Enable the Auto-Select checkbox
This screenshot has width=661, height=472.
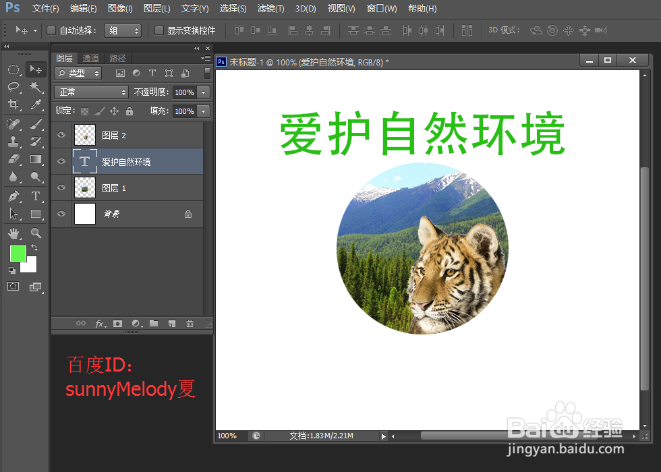(51, 30)
